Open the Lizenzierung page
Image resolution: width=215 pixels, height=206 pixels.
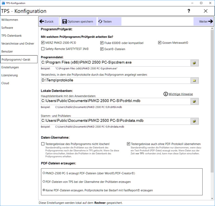tap(10, 75)
